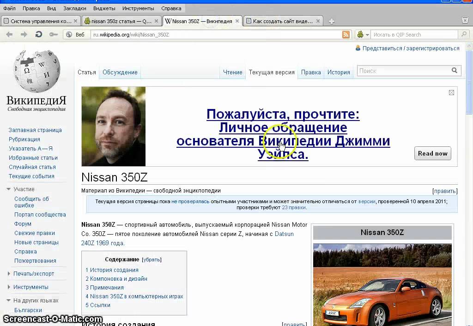
Task: Select the Правка page tab
Action: (x=311, y=72)
